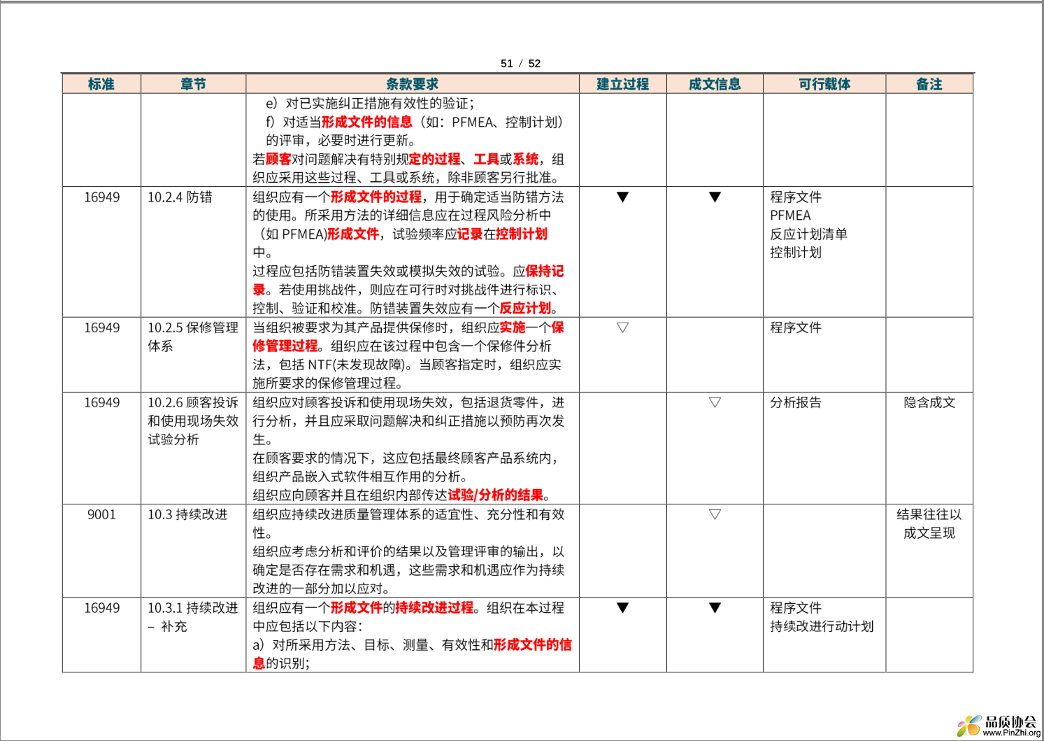The image size is (1044, 741).
Task: Click the '建立过程' column header
Action: 622,84
